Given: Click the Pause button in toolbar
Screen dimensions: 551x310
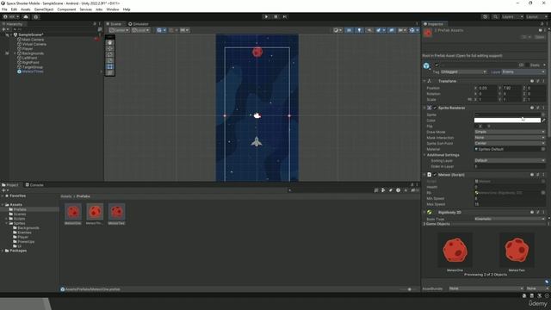Looking at the screenshot, I should pyautogui.click(x=275, y=16).
